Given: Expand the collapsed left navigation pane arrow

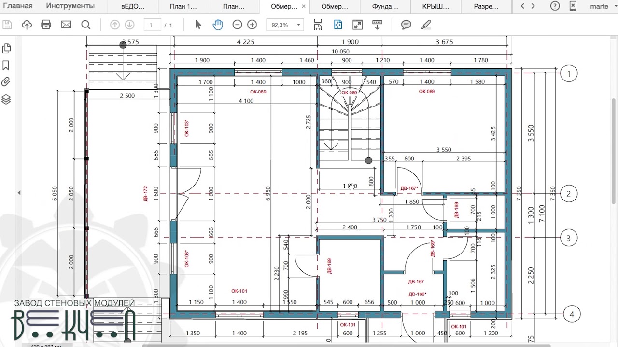Looking at the screenshot, I should [x=19, y=193].
